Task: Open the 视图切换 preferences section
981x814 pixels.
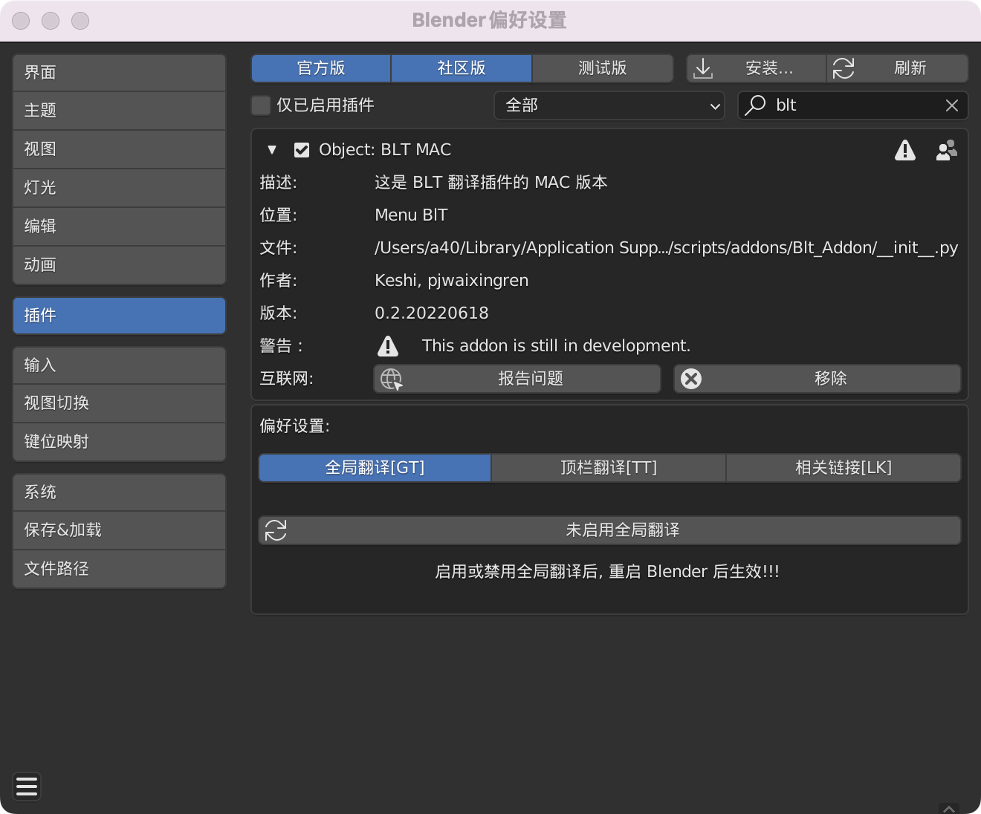Action: click(119, 403)
